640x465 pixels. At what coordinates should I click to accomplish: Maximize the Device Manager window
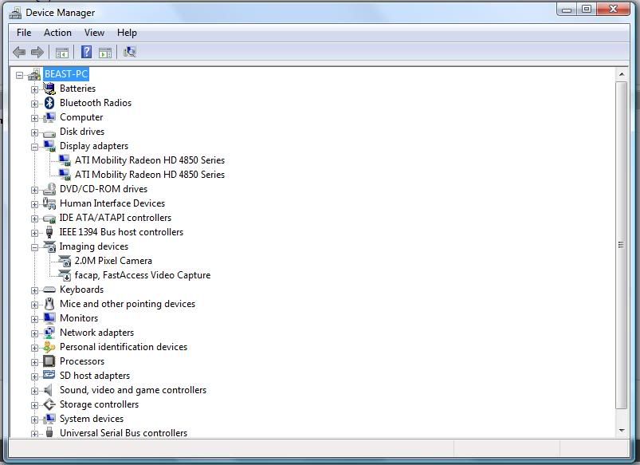[x=587, y=9]
